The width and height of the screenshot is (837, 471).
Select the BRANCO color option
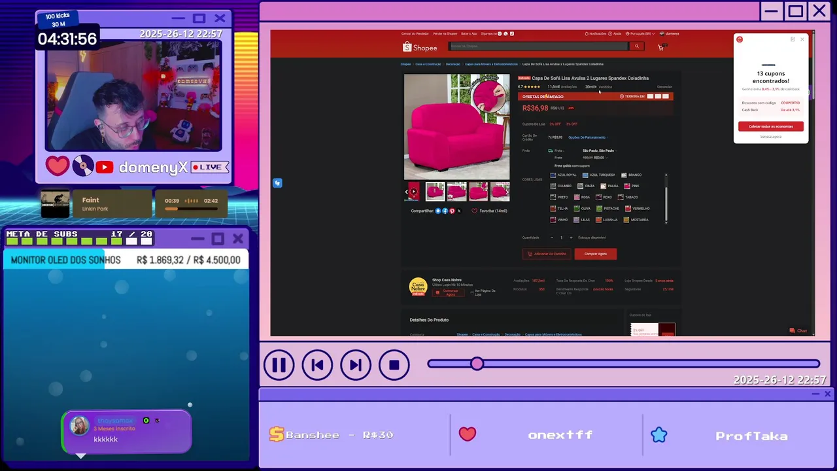click(632, 175)
